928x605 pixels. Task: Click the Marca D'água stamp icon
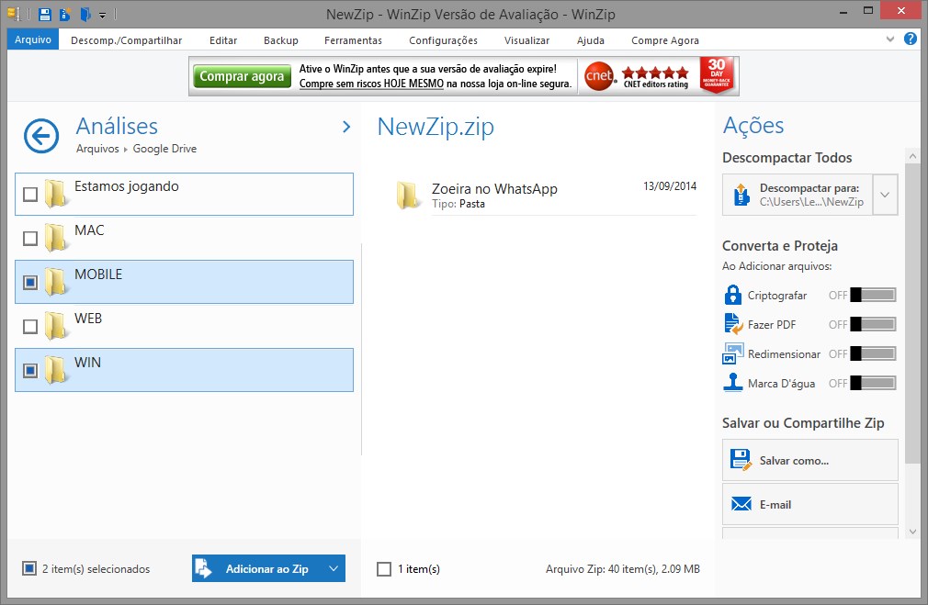pos(732,383)
